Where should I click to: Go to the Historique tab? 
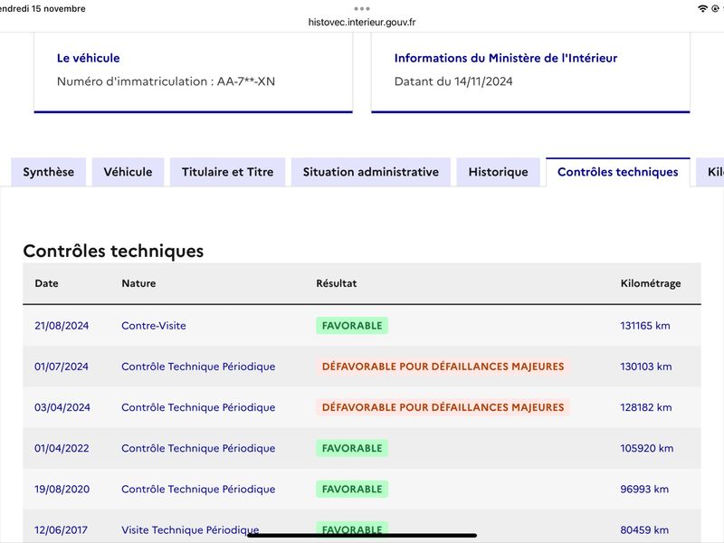499,172
